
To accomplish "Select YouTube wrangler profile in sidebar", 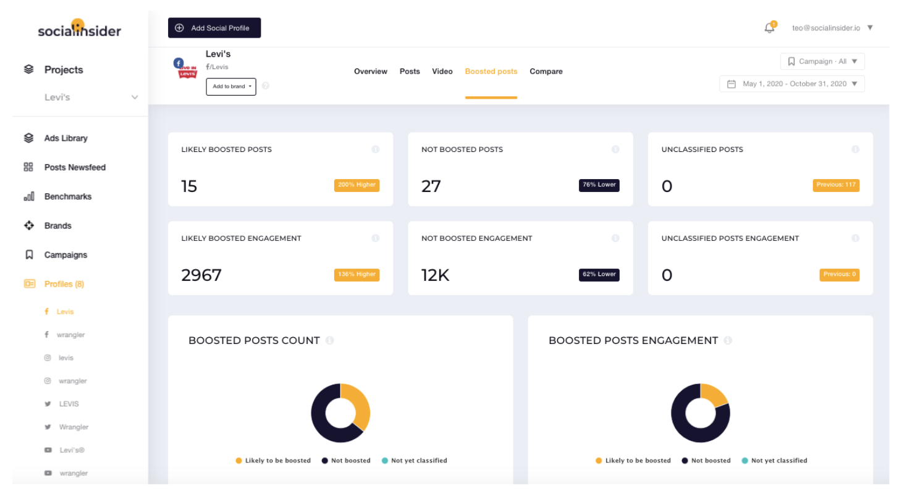I will [65, 473].
